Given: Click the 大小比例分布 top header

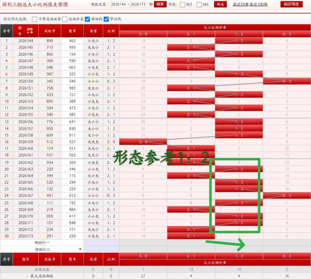Looking at the screenshot, I should pos(215,28).
